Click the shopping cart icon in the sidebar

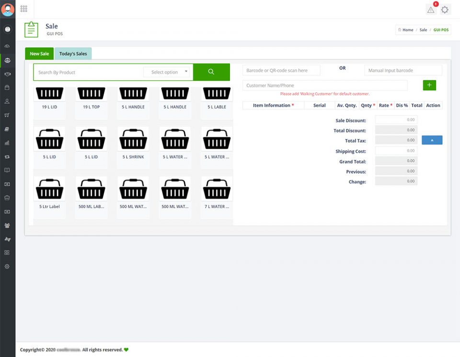point(7,115)
